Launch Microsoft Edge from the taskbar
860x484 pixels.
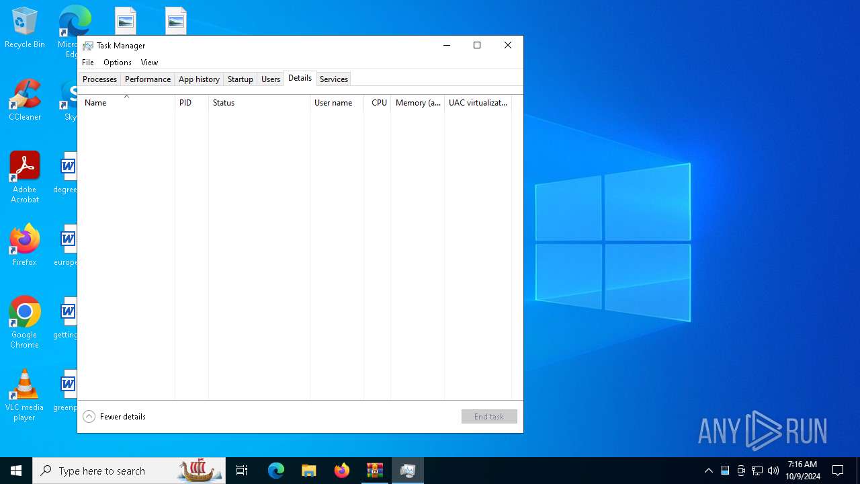click(276, 471)
